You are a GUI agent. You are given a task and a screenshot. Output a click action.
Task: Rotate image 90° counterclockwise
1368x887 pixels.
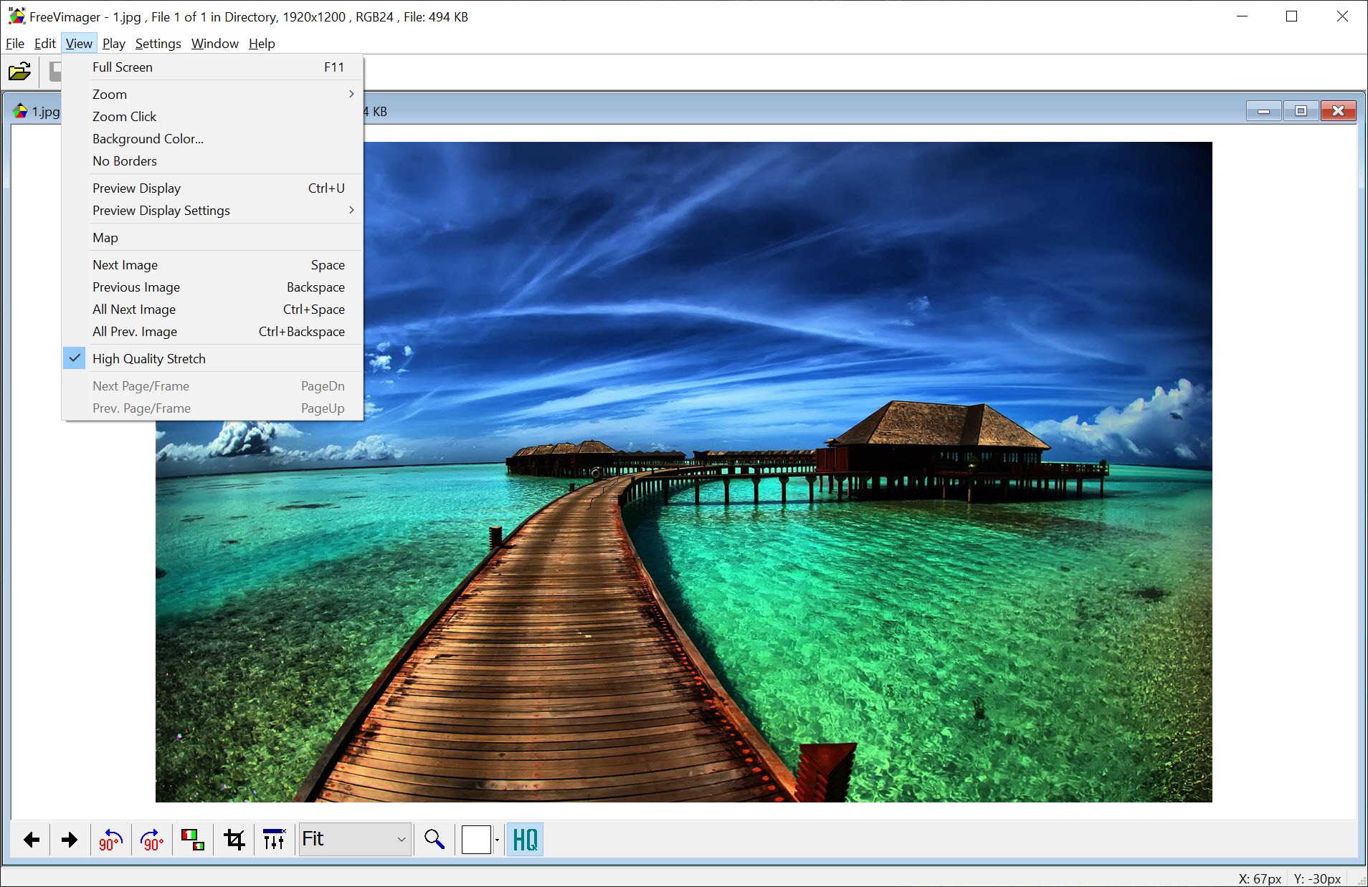(x=110, y=840)
